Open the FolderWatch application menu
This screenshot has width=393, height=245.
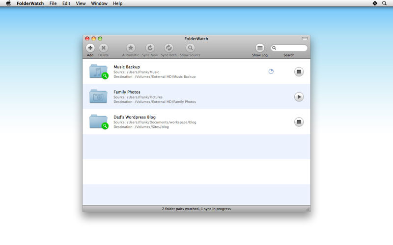coord(30,3)
